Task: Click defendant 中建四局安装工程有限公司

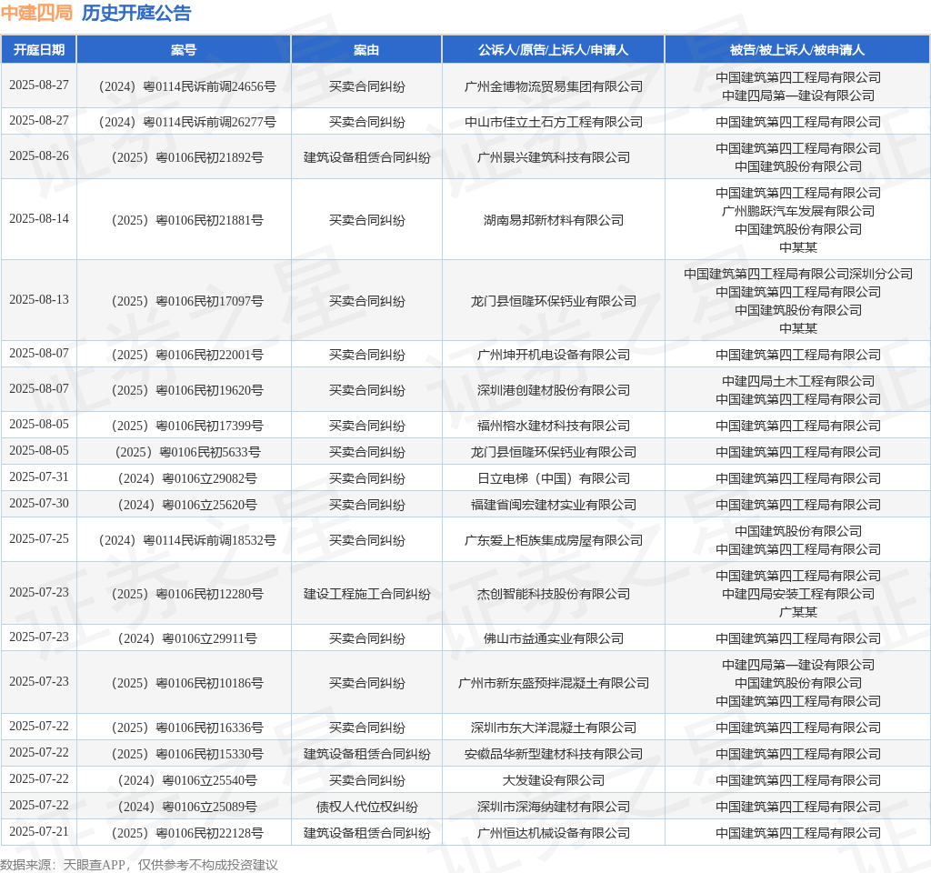Action: point(798,595)
